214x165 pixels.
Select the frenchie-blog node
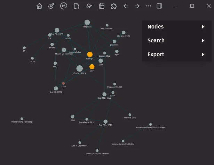130,115
